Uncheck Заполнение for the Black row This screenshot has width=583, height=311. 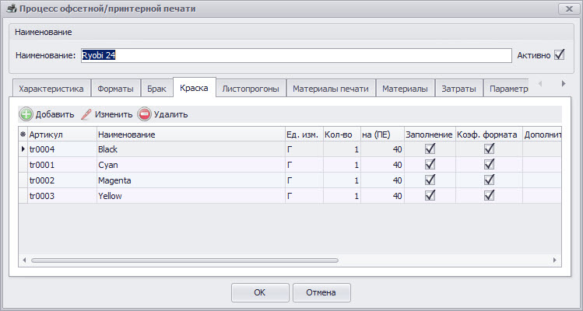click(x=430, y=149)
